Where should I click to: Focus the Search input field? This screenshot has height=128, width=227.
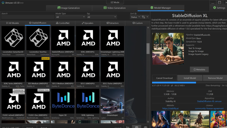(28, 17)
